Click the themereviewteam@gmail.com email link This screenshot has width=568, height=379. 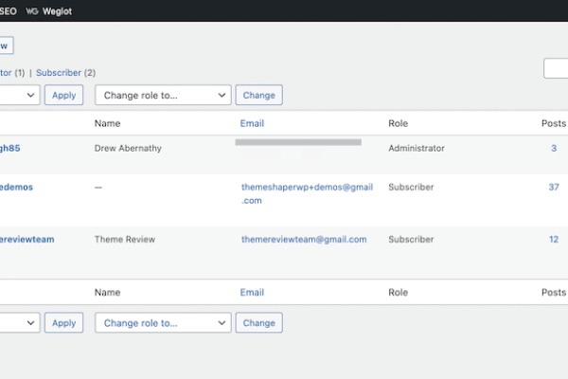point(303,240)
